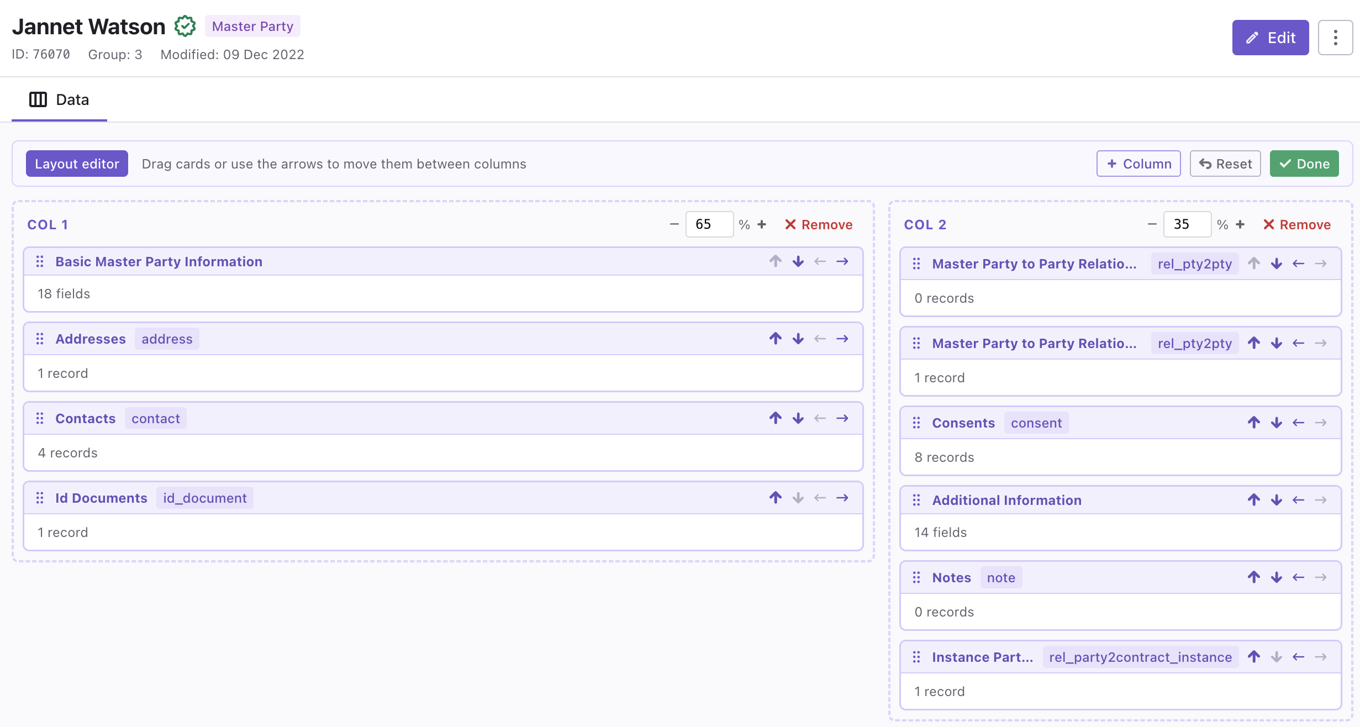This screenshot has width=1360, height=727.
Task: Move Id Documents card right
Action: tap(842, 498)
